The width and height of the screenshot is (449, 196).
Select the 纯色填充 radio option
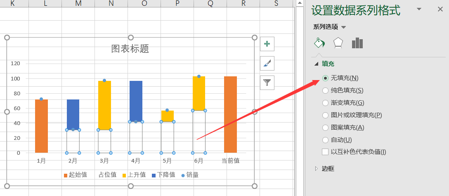click(x=325, y=90)
